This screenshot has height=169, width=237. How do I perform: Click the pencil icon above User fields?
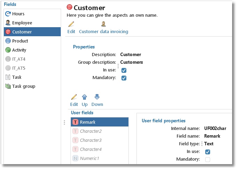click(74, 97)
